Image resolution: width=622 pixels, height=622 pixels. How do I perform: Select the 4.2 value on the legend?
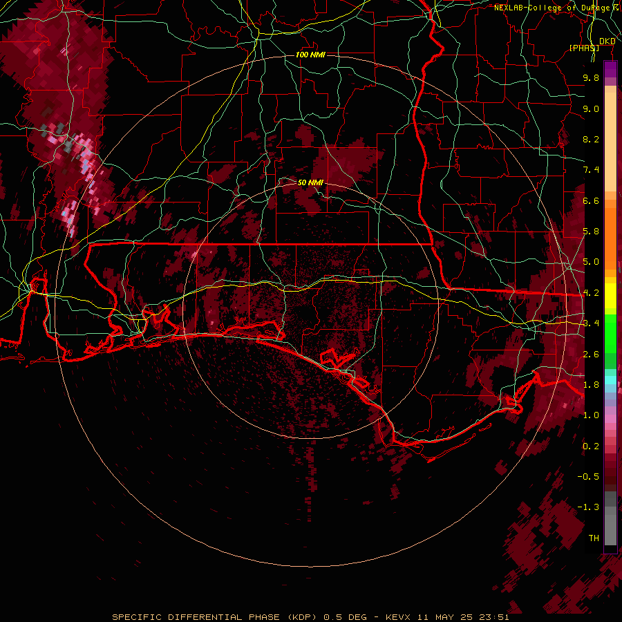click(591, 293)
